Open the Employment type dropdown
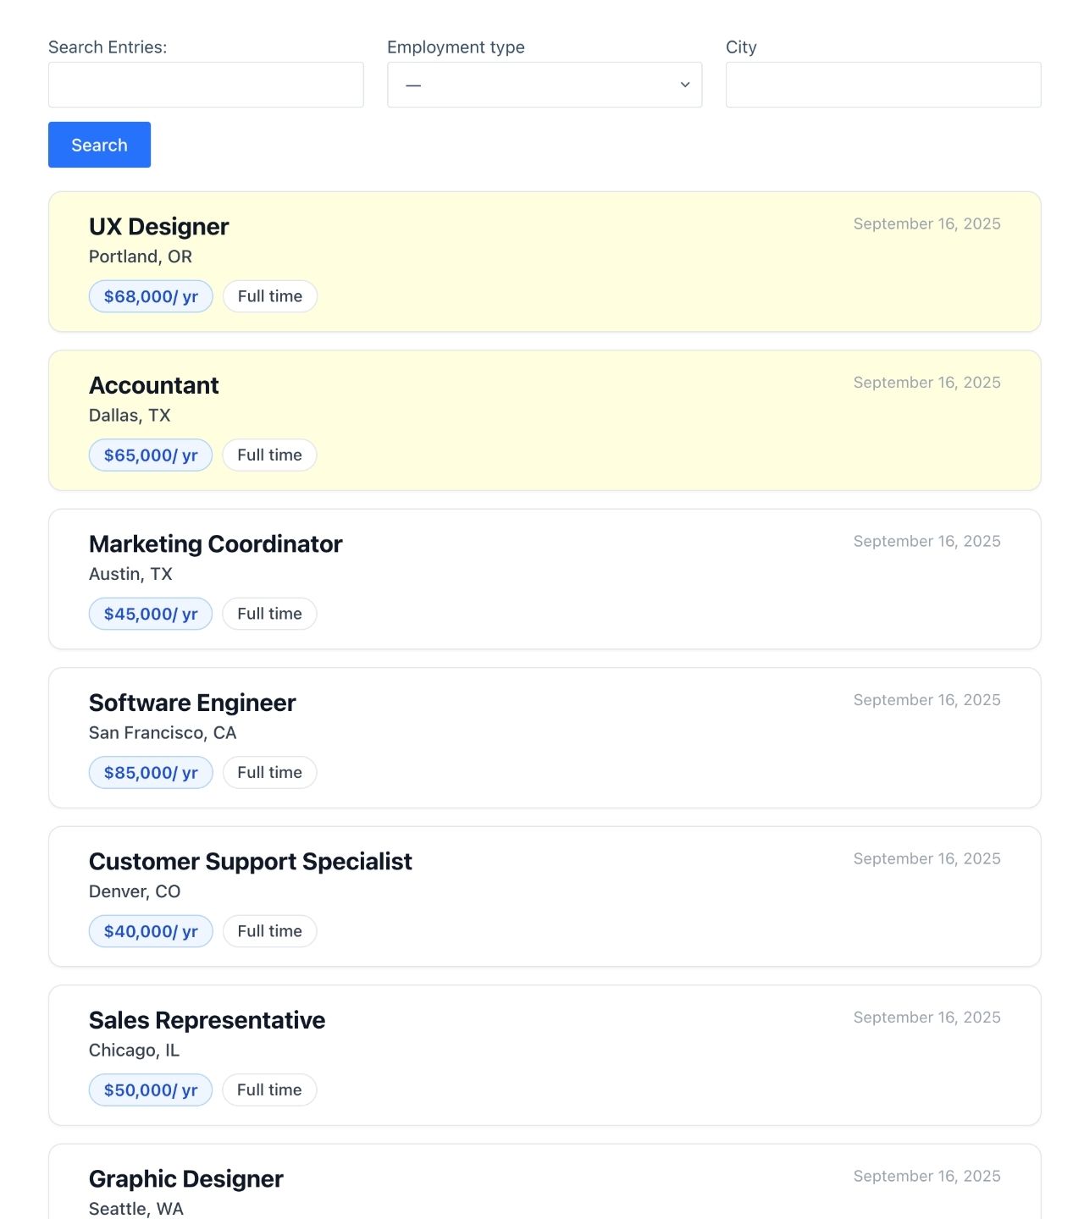This screenshot has height=1219, width=1084. 544,85
